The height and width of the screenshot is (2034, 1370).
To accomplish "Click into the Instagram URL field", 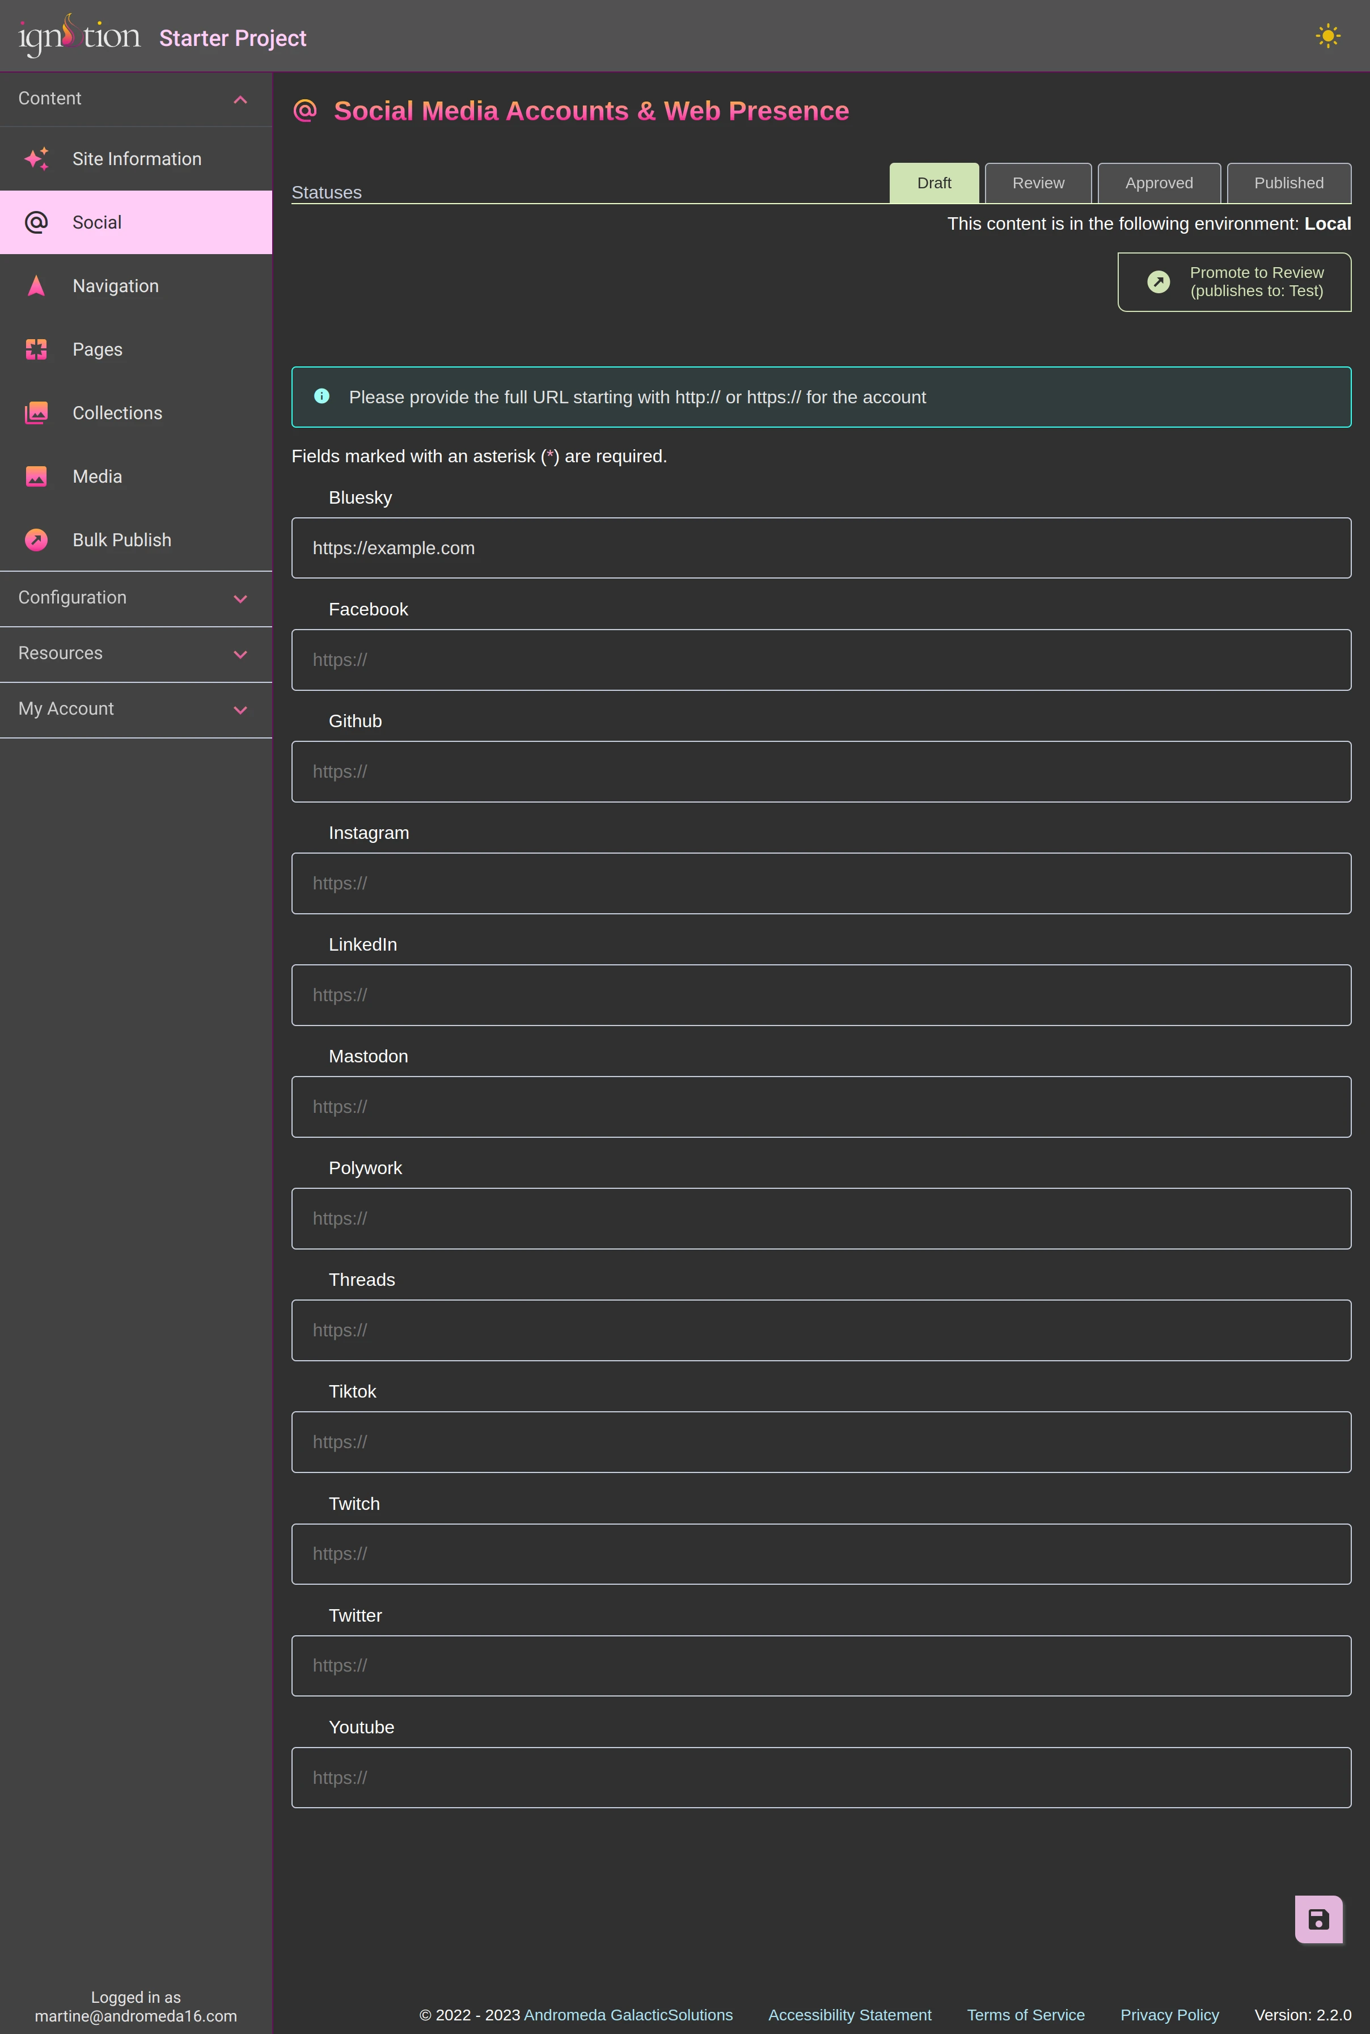I will click(821, 883).
